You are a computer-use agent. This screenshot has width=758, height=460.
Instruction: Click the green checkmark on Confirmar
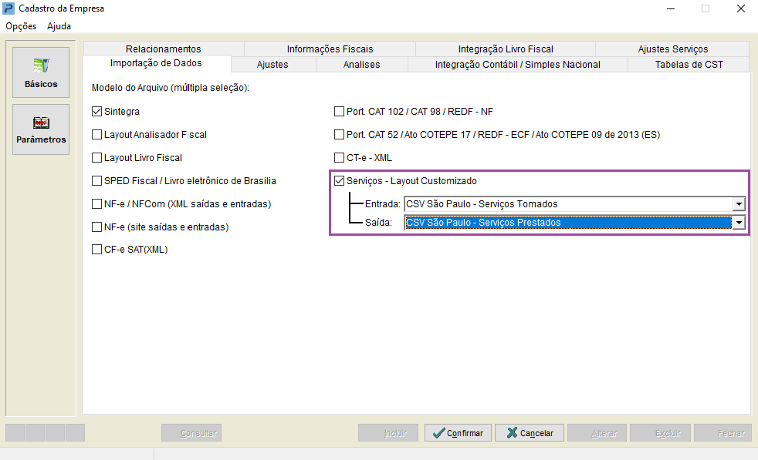pyautogui.click(x=439, y=433)
